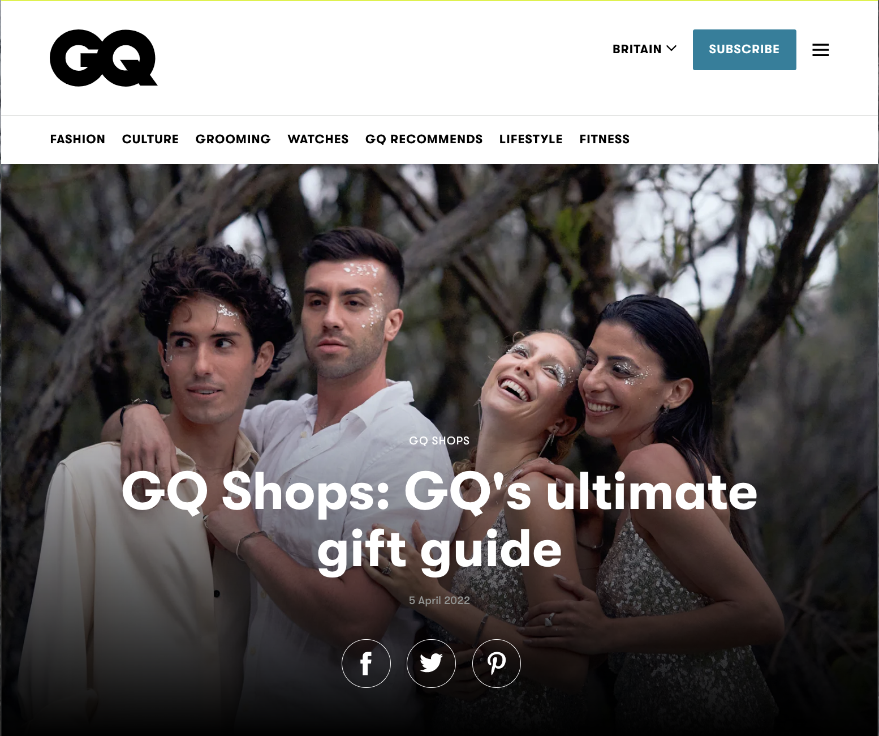Screen dimensions: 879x736
Task: Share the article on Twitter
Action: coord(431,664)
